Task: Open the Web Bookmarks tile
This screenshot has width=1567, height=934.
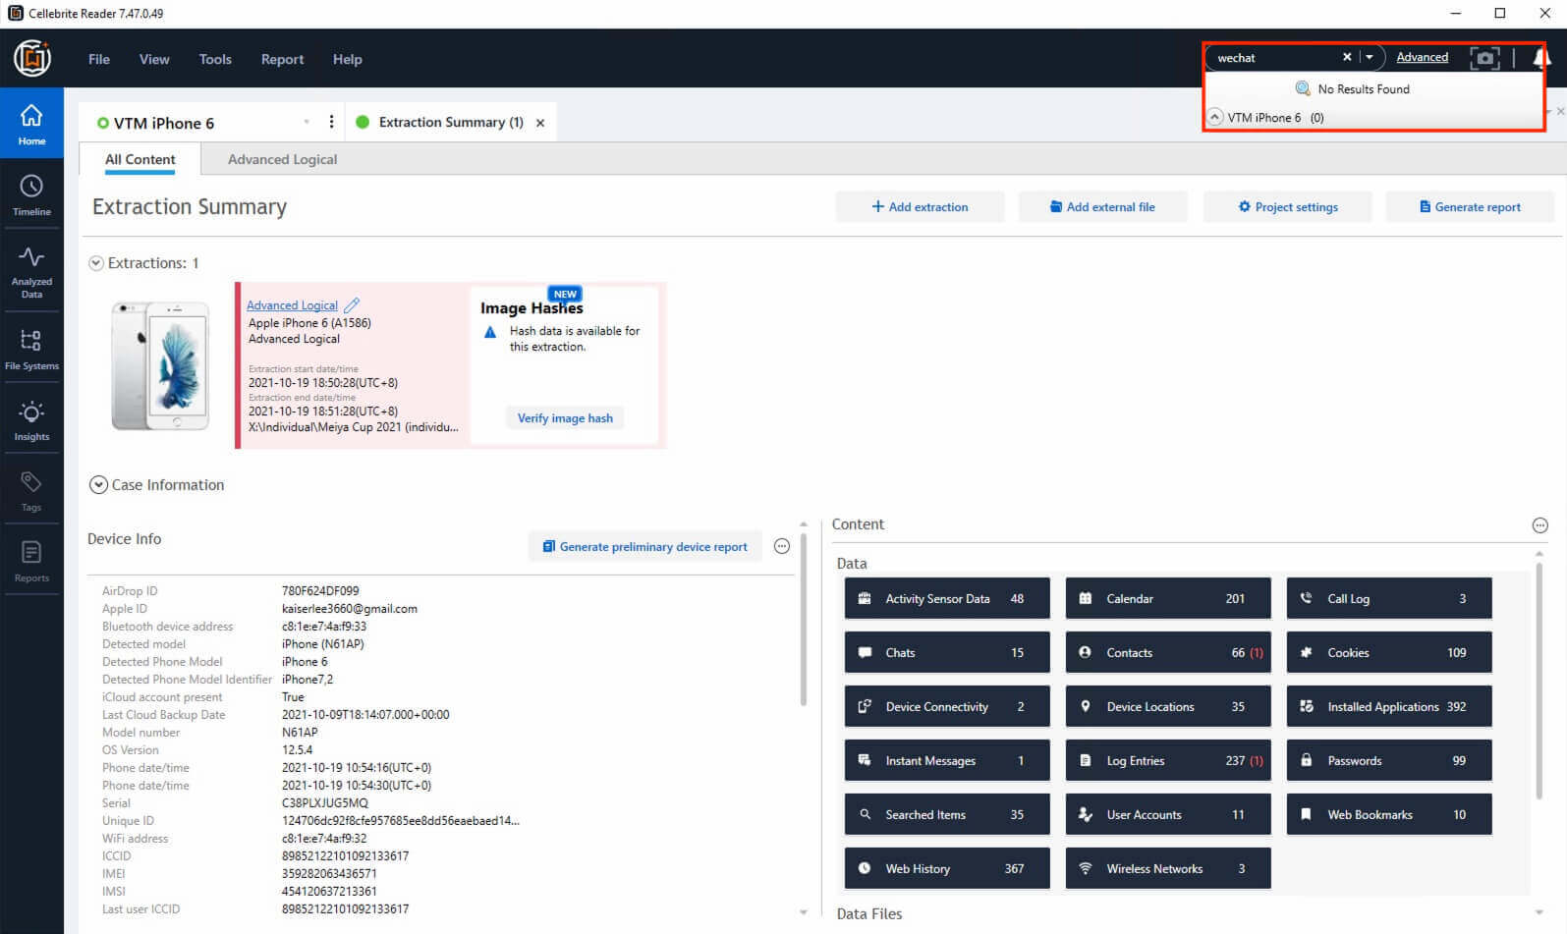Action: tap(1389, 814)
